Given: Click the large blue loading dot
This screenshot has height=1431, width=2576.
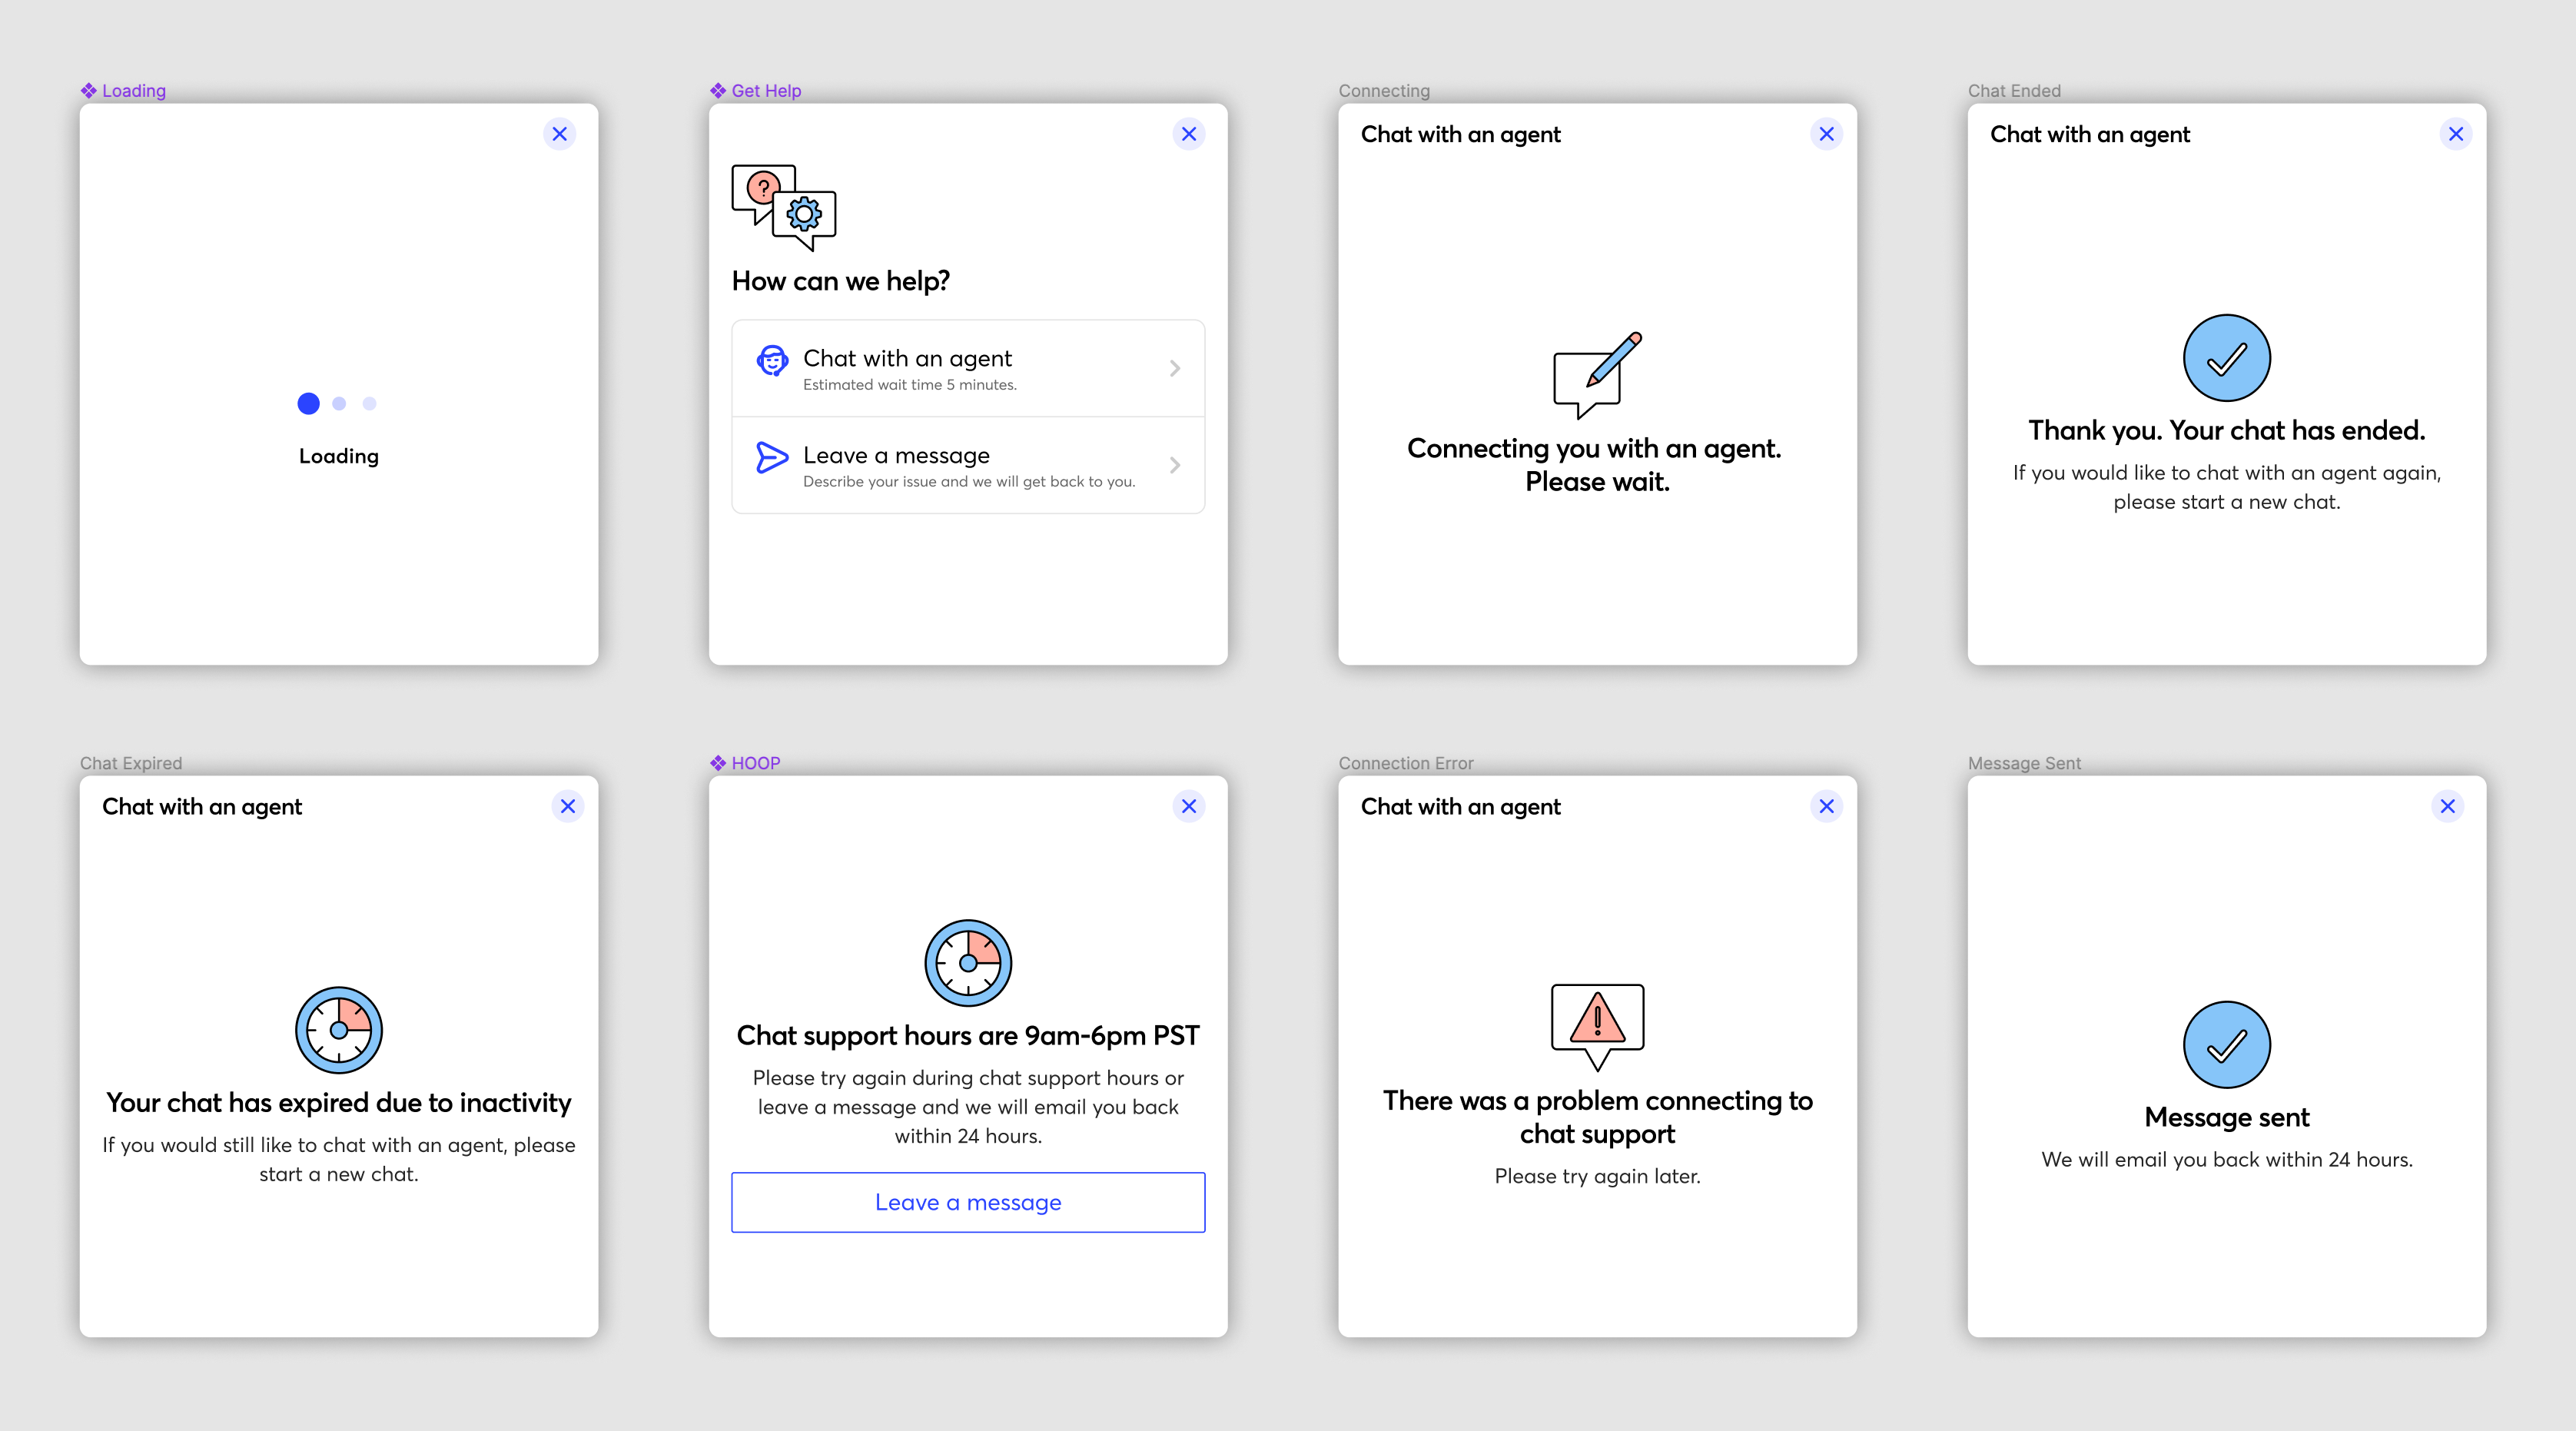Looking at the screenshot, I should click(308, 404).
